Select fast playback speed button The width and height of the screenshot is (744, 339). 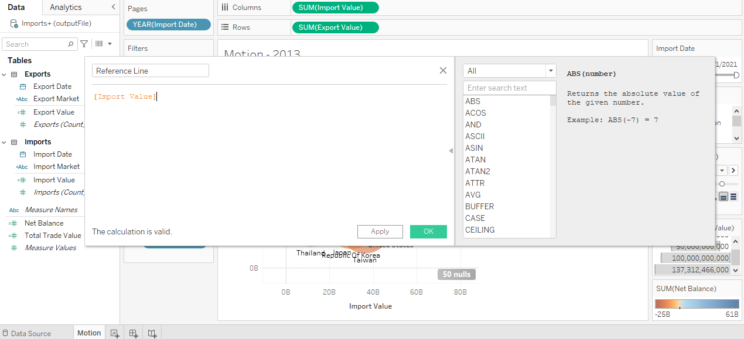coord(733,197)
